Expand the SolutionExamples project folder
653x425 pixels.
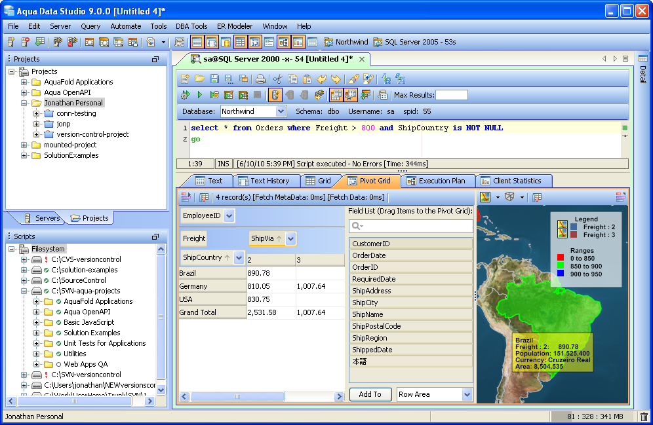tap(24, 155)
